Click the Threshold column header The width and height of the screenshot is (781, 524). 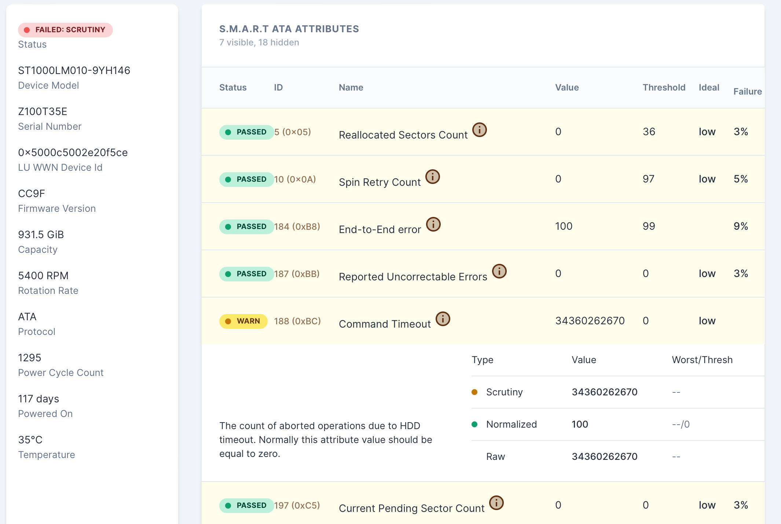click(x=664, y=88)
